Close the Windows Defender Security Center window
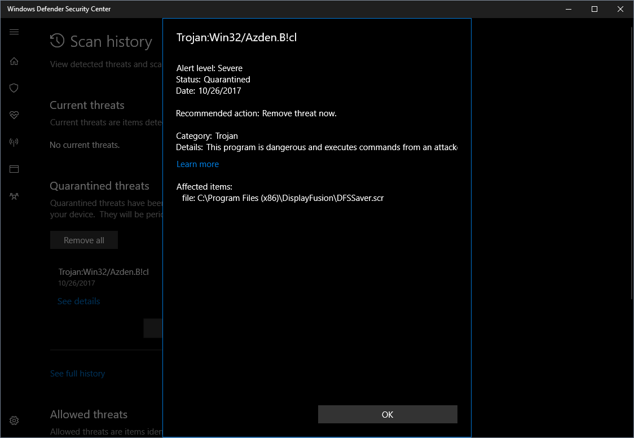 pos(620,9)
